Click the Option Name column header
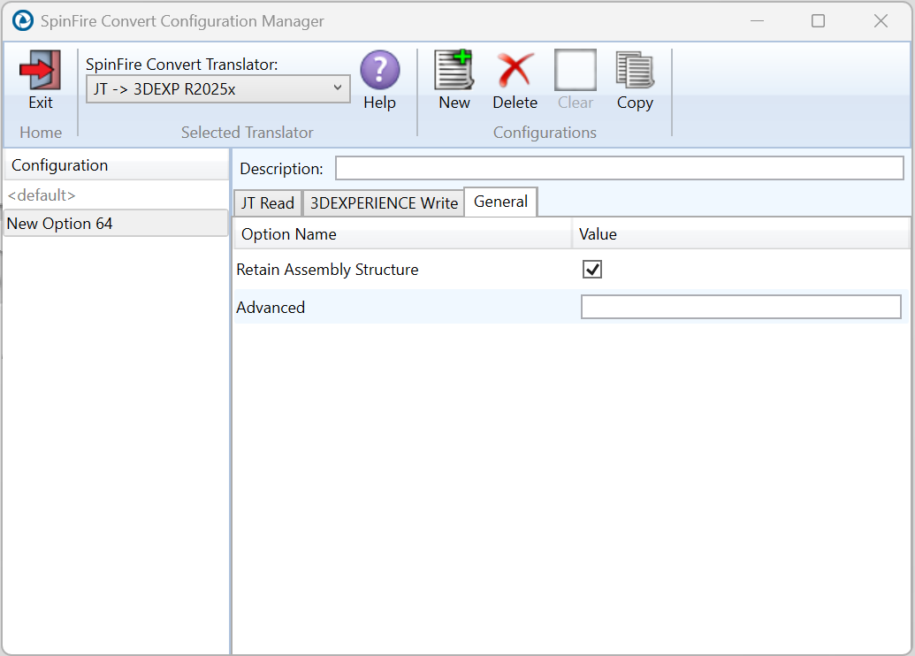This screenshot has height=656, width=915. pos(402,234)
